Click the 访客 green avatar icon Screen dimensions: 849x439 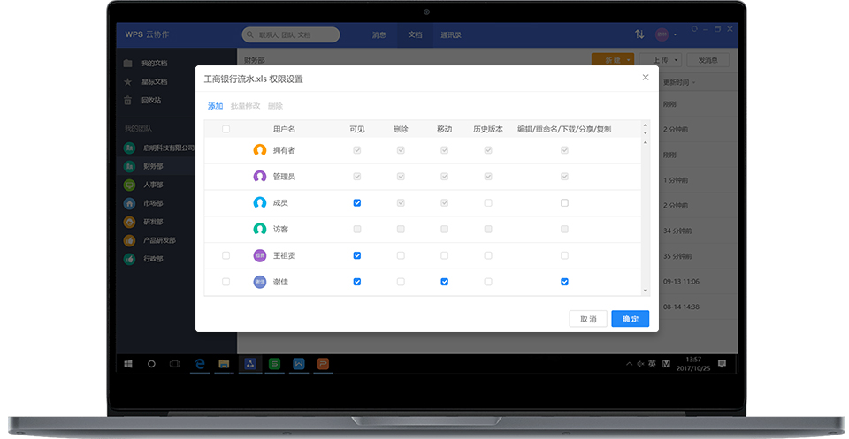(x=259, y=229)
